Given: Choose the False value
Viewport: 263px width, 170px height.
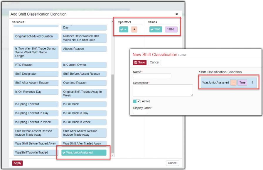Looking at the screenshot, I should click(171, 29).
